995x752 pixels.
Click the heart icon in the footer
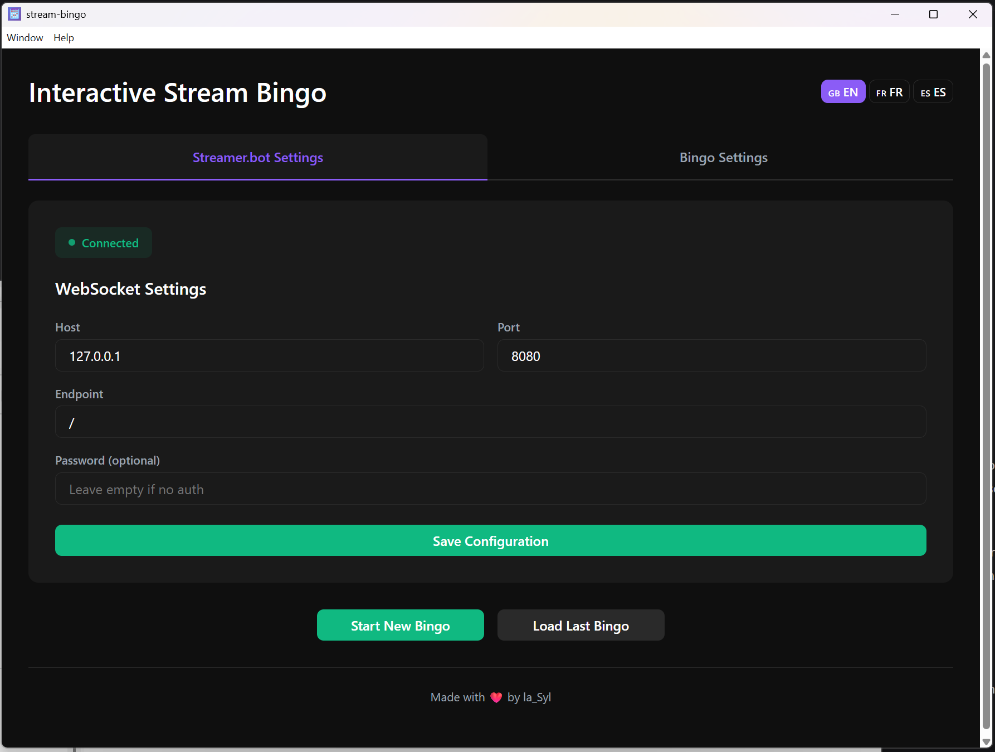pyautogui.click(x=496, y=697)
